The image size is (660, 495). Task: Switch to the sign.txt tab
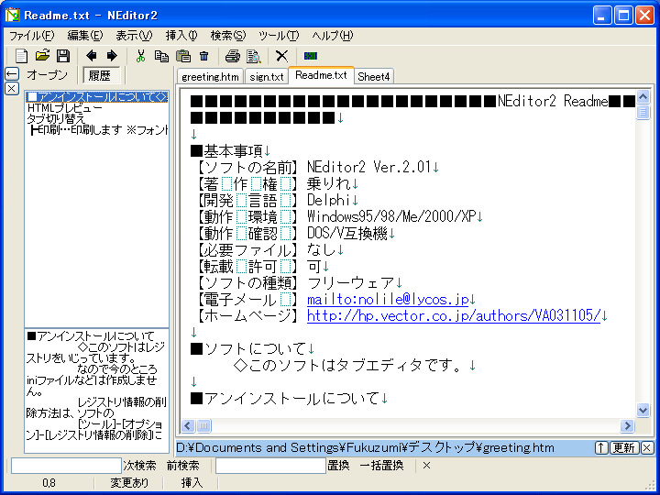[x=267, y=77]
